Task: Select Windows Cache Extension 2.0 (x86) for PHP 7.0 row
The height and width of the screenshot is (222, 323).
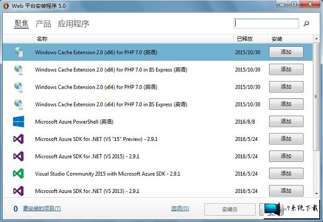Action: [x=158, y=52]
